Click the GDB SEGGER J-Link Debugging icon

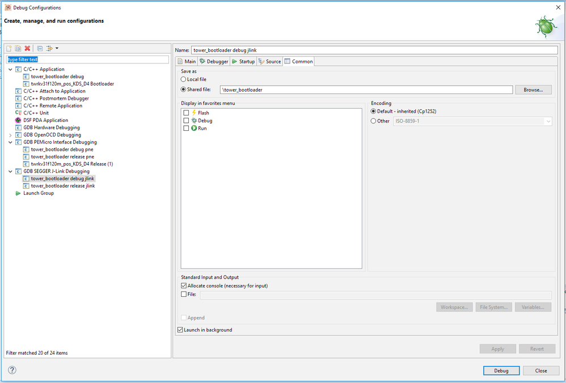(18, 171)
